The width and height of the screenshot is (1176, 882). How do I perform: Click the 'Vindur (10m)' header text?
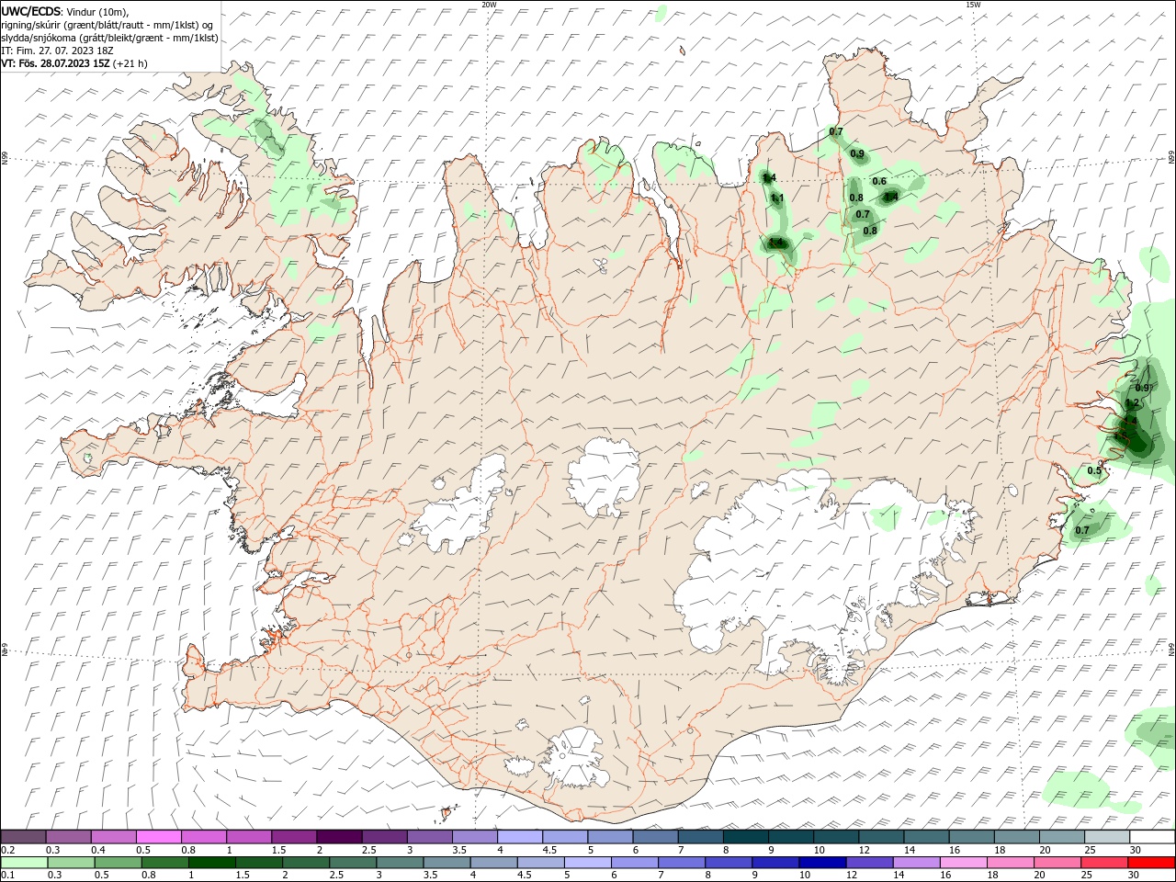click(x=98, y=10)
